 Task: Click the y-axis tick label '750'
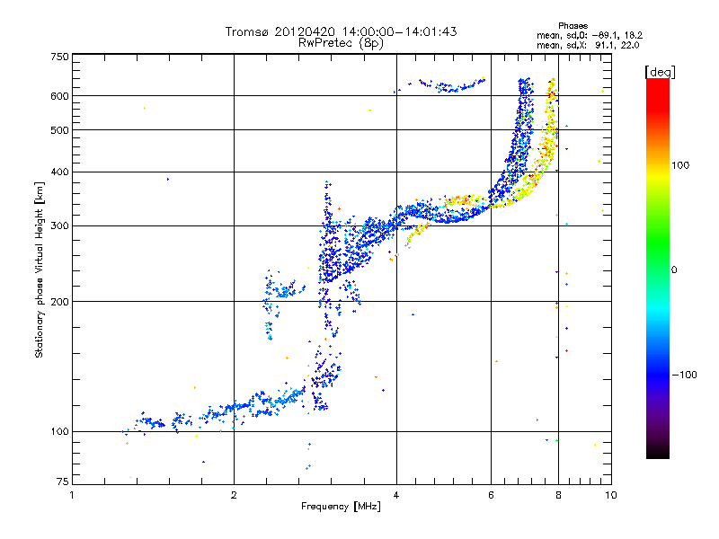[x=59, y=57]
